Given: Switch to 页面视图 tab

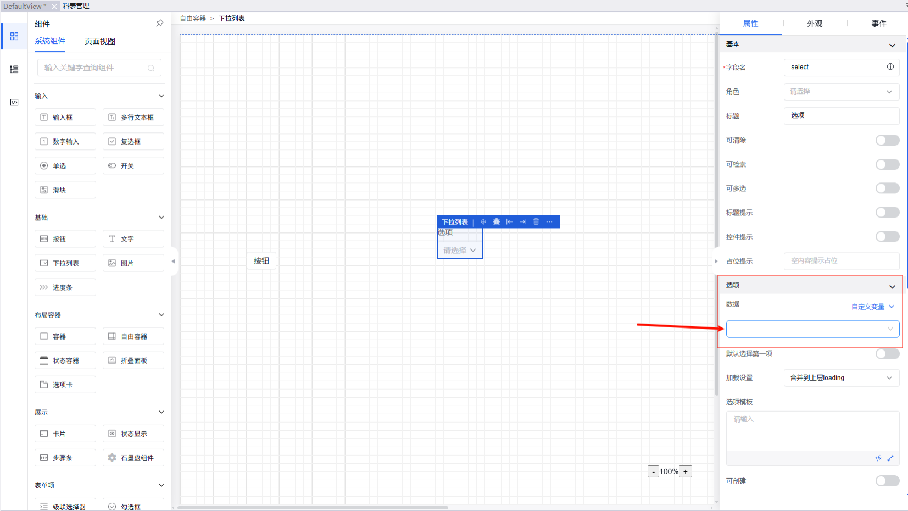Looking at the screenshot, I should pos(100,41).
